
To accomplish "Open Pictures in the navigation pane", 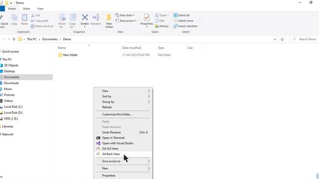I will tap(9, 95).
